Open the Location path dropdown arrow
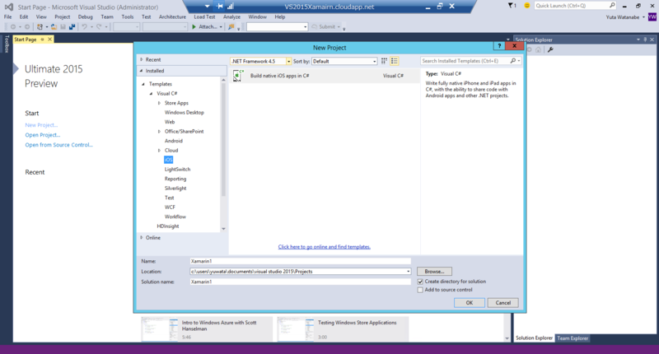 pos(408,272)
